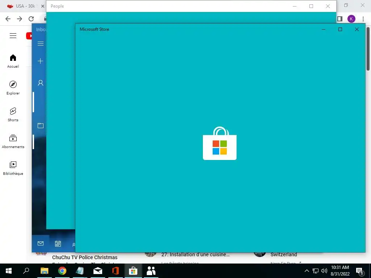Close the Microsoft Store window

coord(357,29)
